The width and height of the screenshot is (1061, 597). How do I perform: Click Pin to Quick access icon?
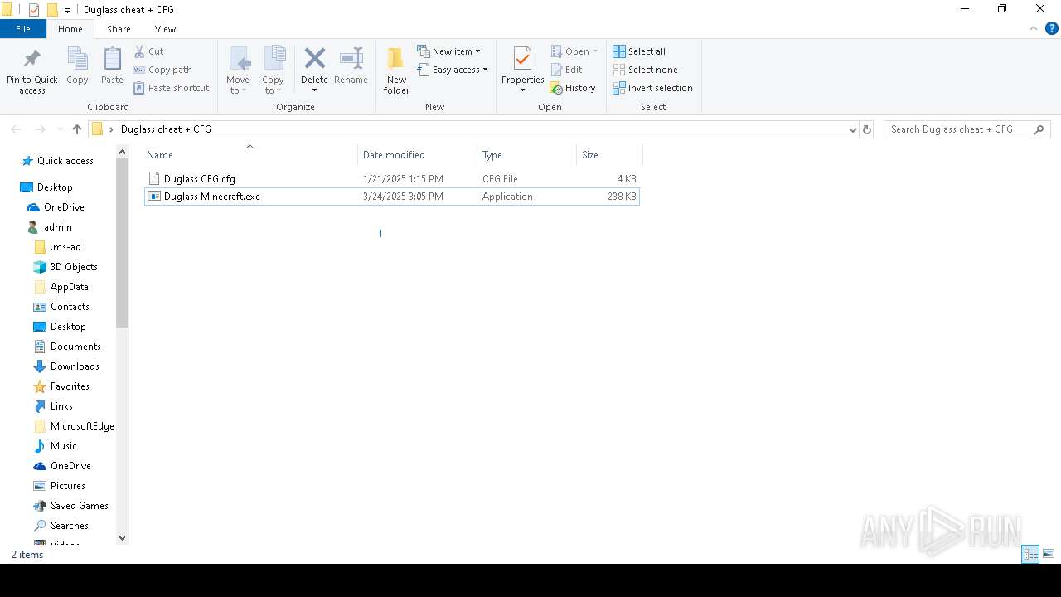click(32, 59)
